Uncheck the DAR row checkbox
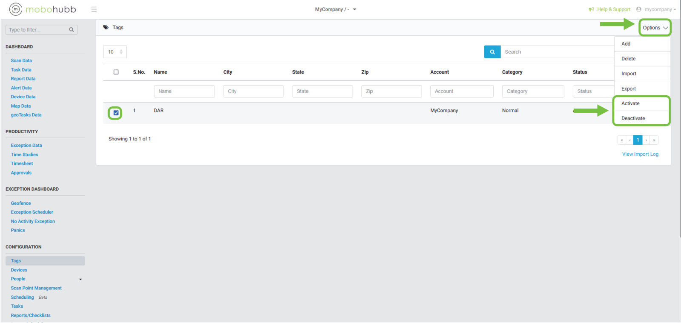 (x=116, y=113)
